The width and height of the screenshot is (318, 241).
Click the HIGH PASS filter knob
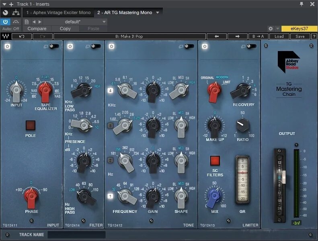(x=84, y=196)
